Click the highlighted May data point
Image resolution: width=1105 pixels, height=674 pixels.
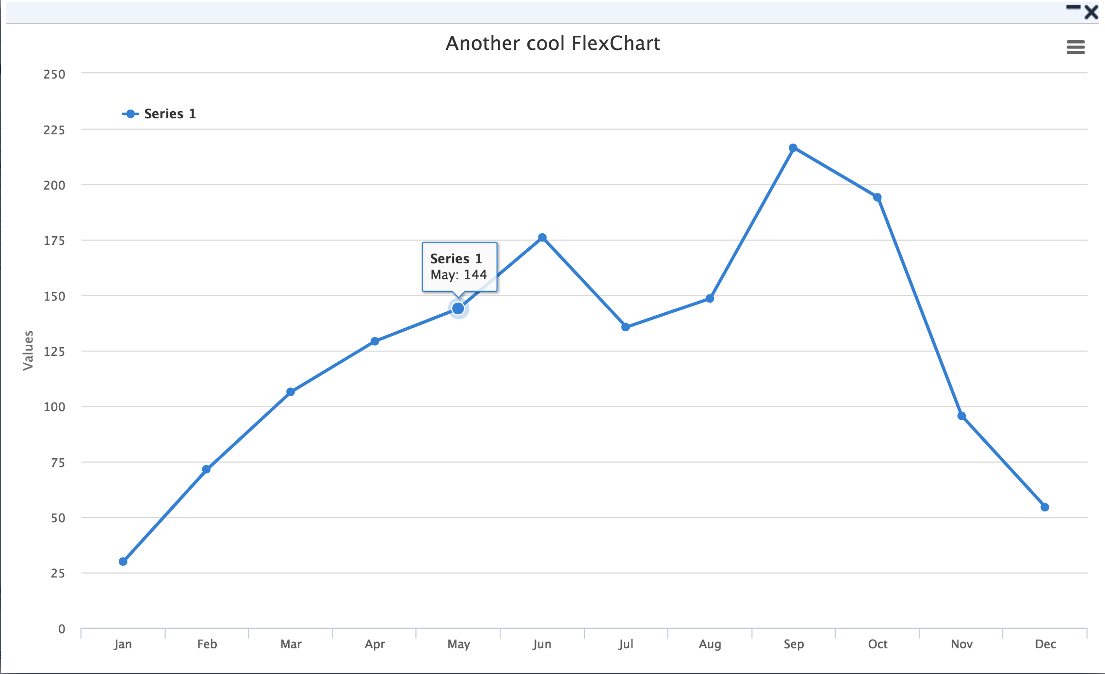(x=458, y=308)
